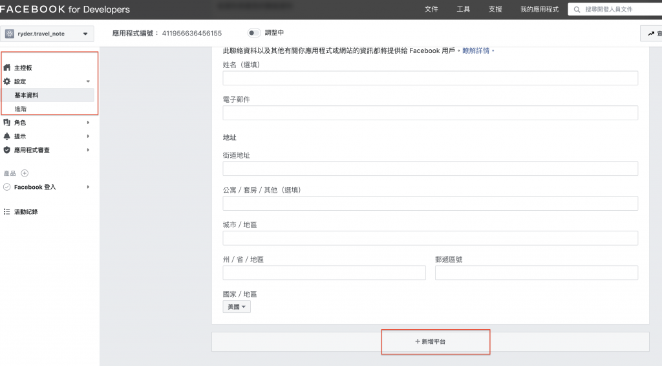The image size is (662, 366).
Task: Click the 新增平台 button
Action: pyautogui.click(x=430, y=341)
